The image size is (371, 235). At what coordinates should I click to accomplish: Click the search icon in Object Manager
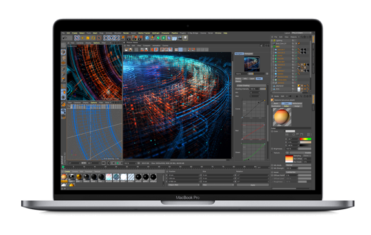coord(302,37)
